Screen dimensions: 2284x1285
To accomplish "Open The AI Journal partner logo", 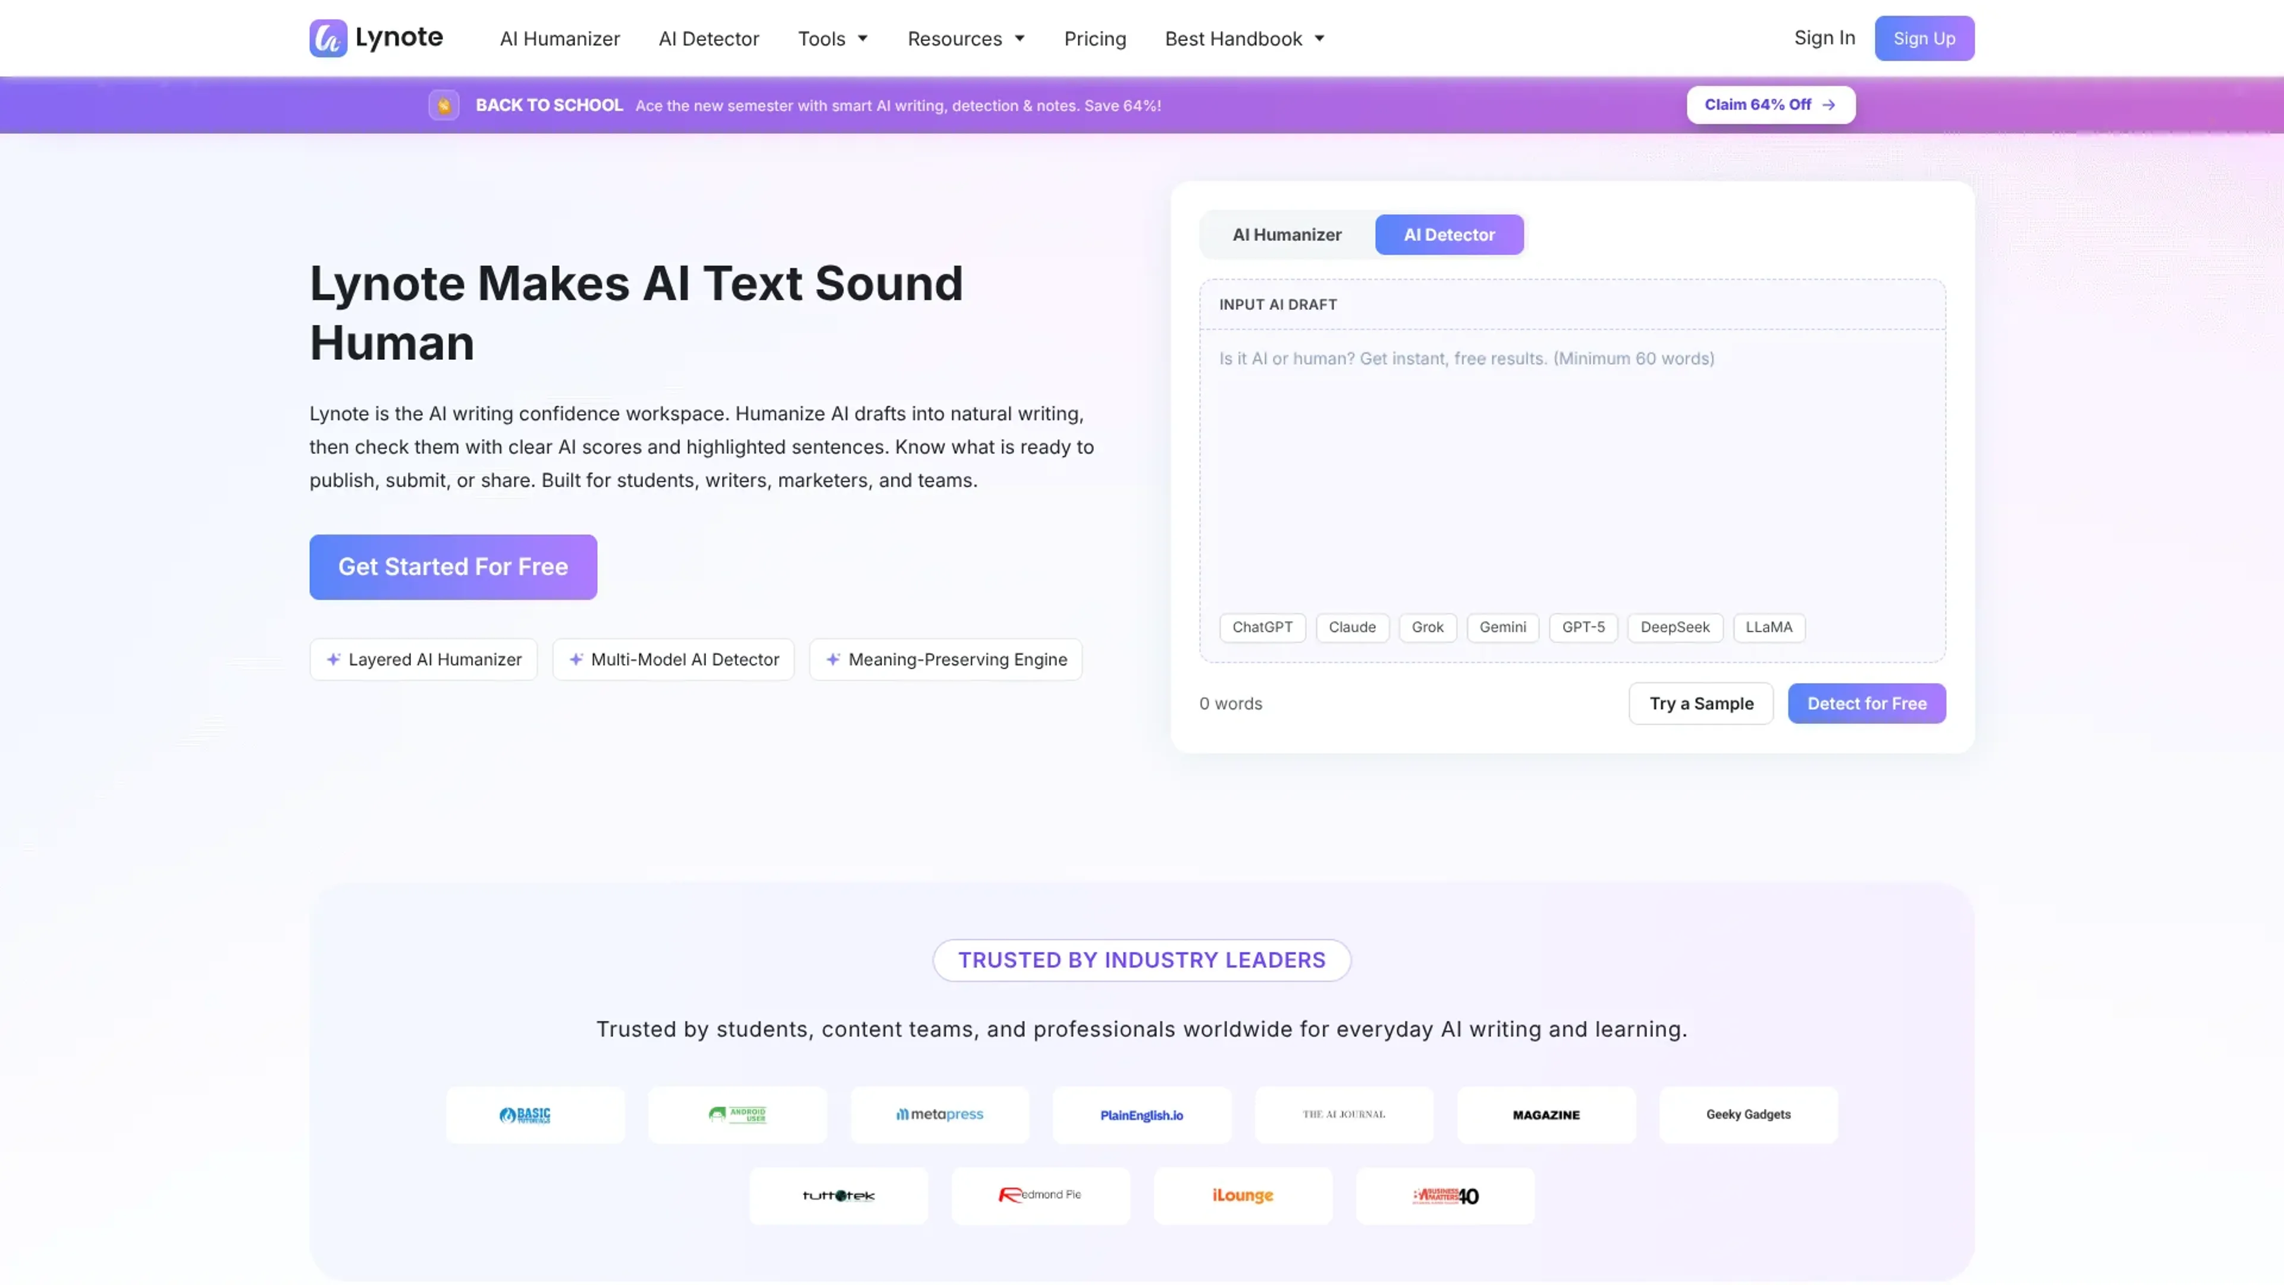I will pos(1344,1115).
